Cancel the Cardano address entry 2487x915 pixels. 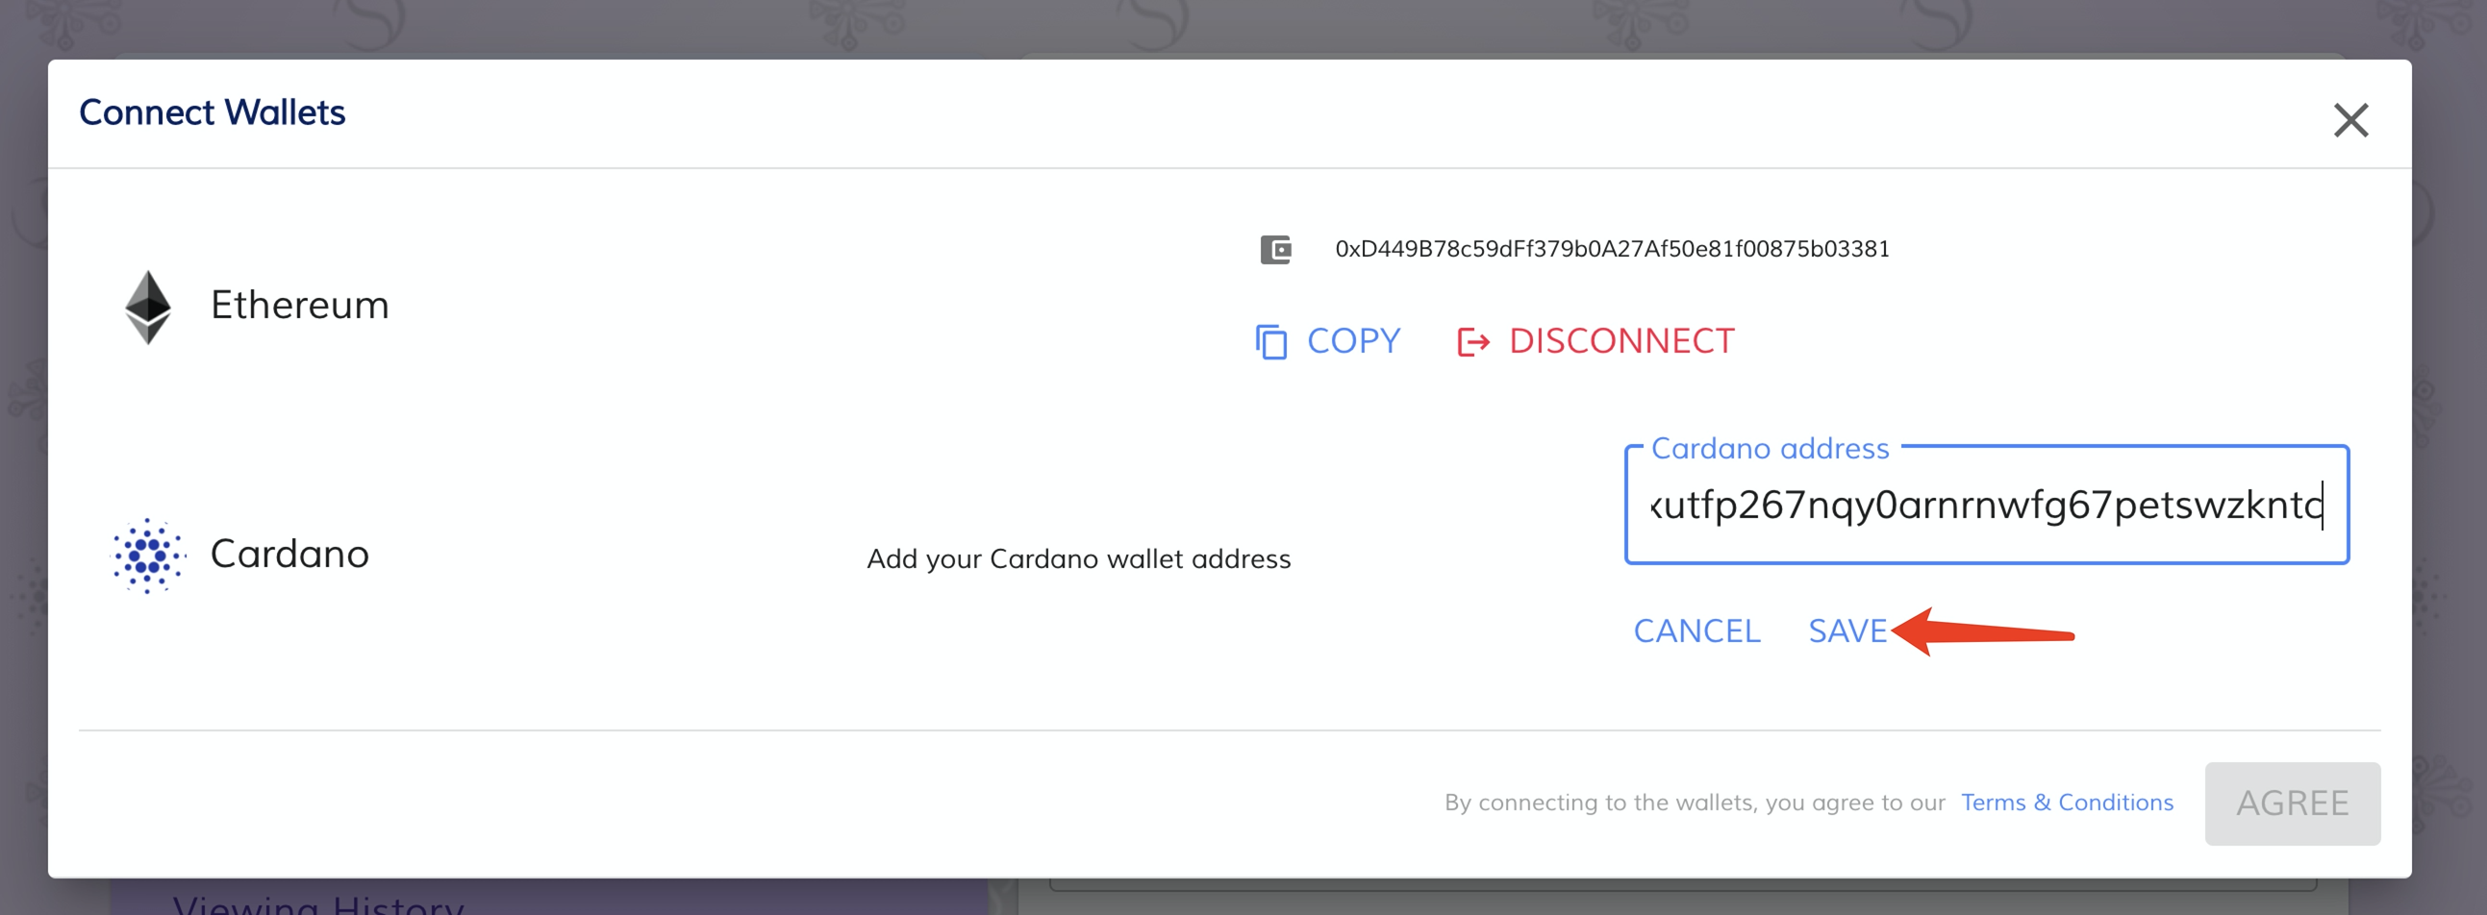click(1696, 631)
